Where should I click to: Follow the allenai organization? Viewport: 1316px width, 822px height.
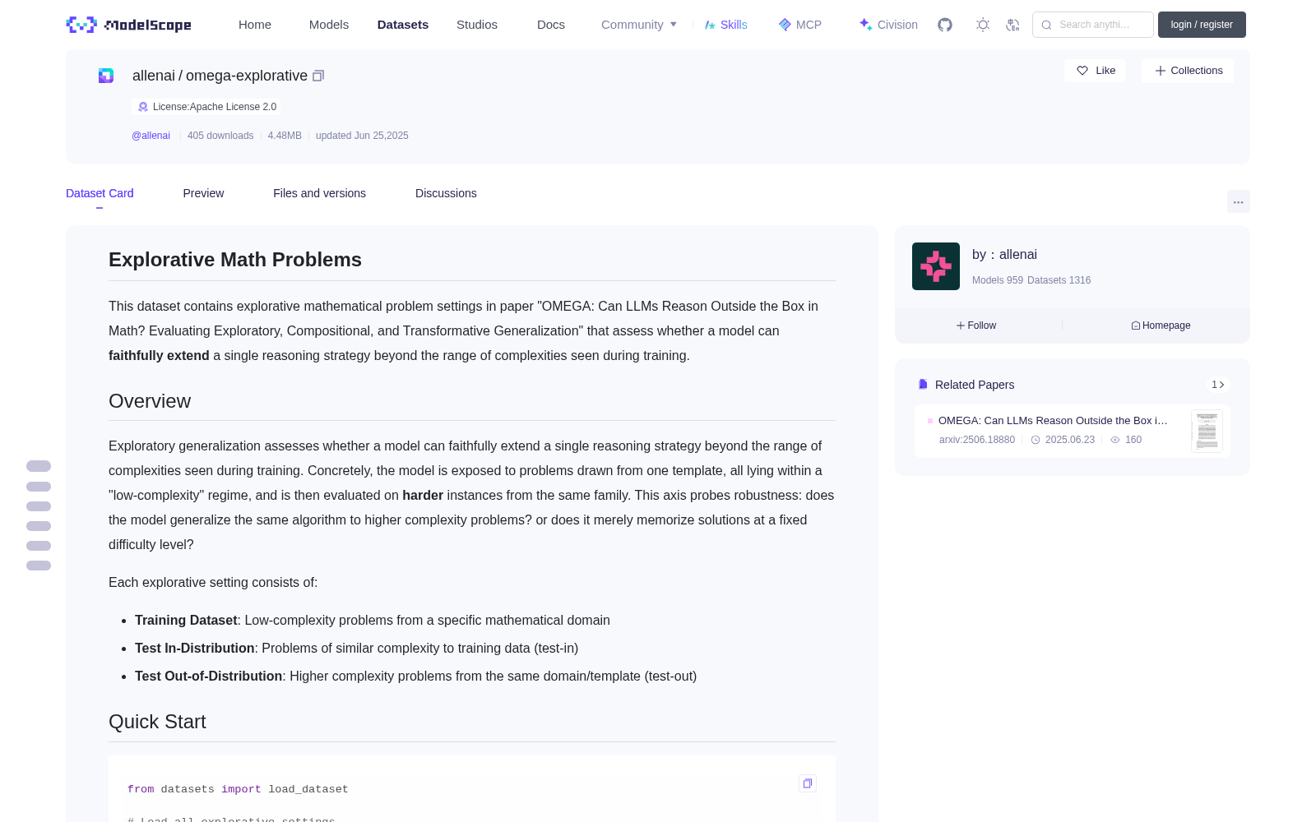976,326
